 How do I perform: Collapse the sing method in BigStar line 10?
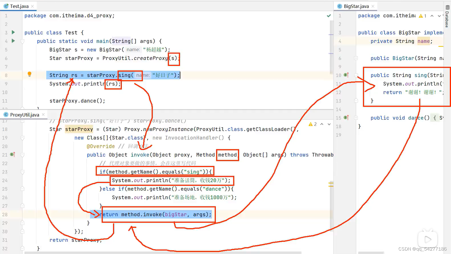(x=356, y=75)
